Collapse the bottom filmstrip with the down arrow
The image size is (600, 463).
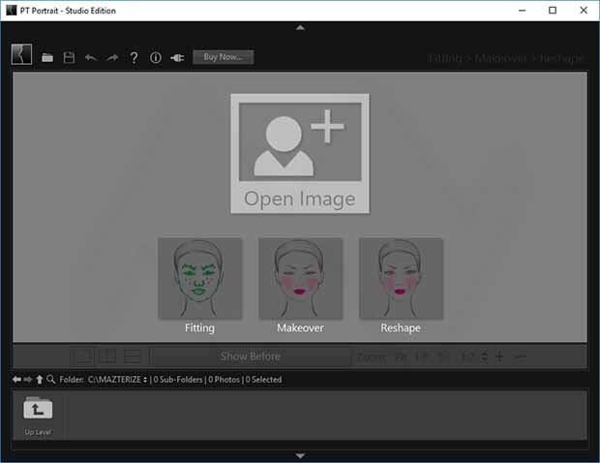pos(300,455)
